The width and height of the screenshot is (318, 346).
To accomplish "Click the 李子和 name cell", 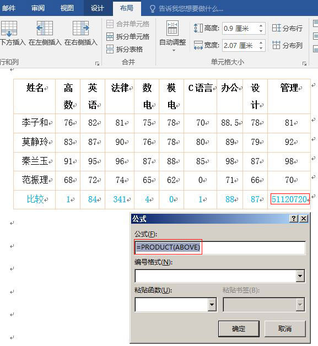I will tap(35, 123).
